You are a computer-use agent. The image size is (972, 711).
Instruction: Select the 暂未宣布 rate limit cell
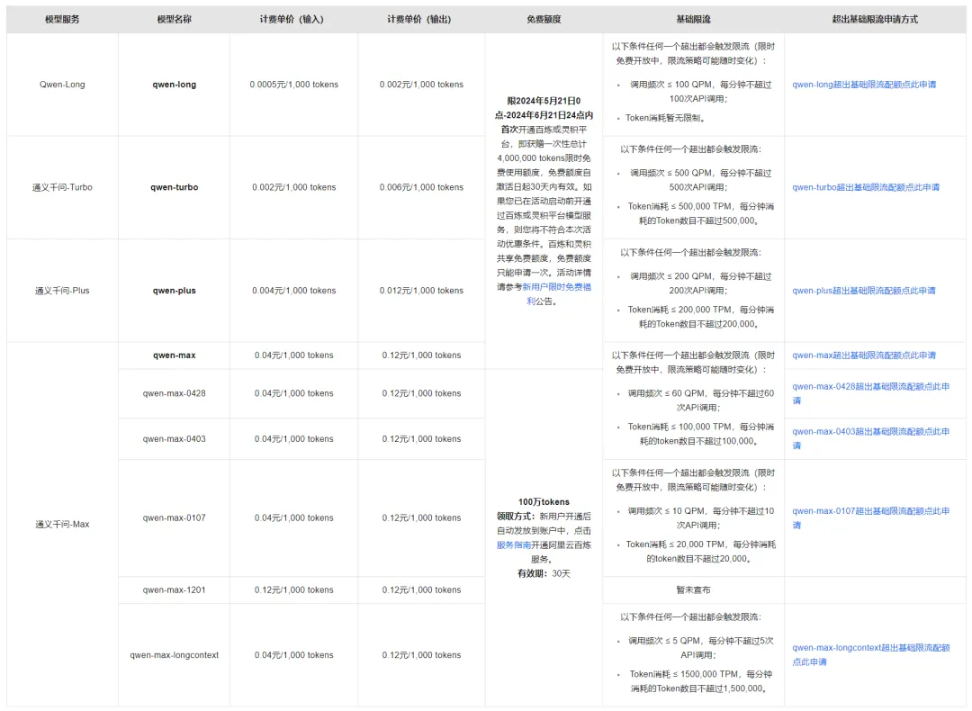point(693,590)
